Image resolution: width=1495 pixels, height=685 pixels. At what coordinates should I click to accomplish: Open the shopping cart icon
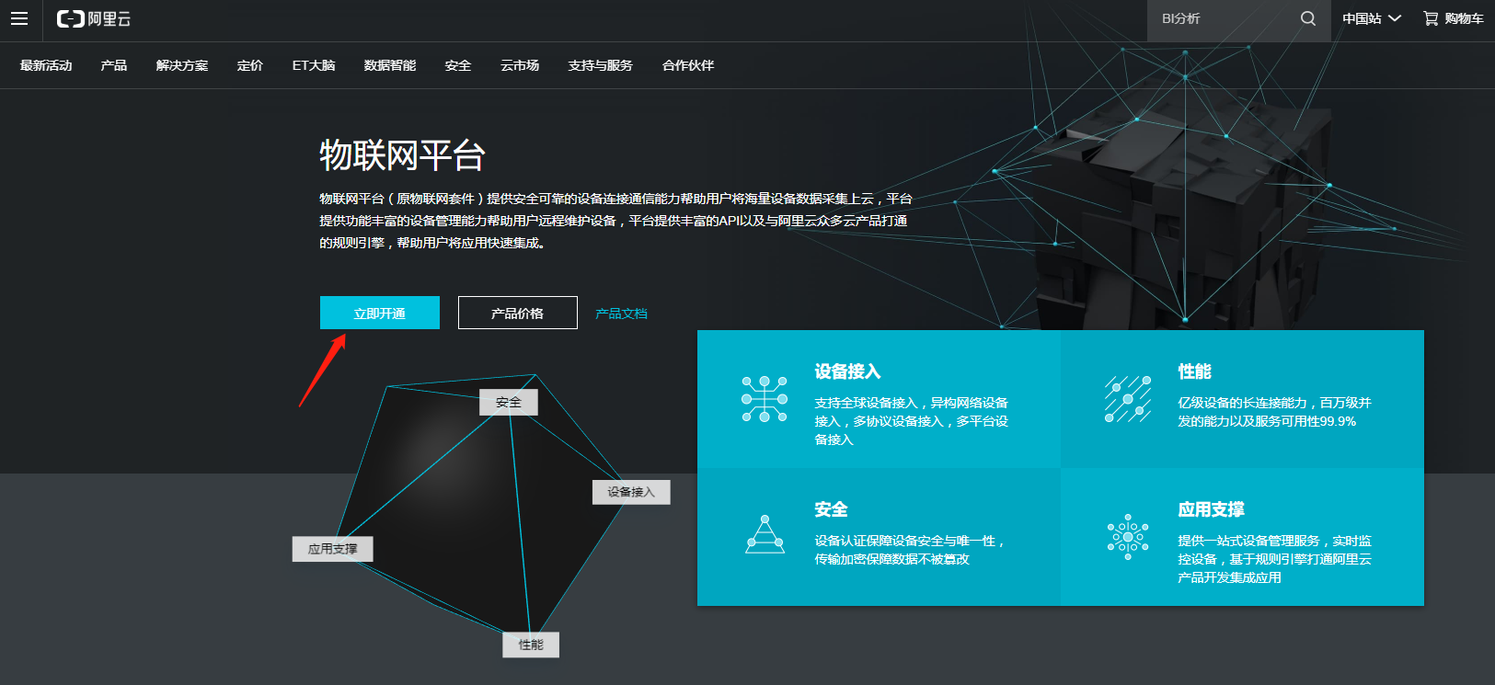pyautogui.click(x=1431, y=18)
